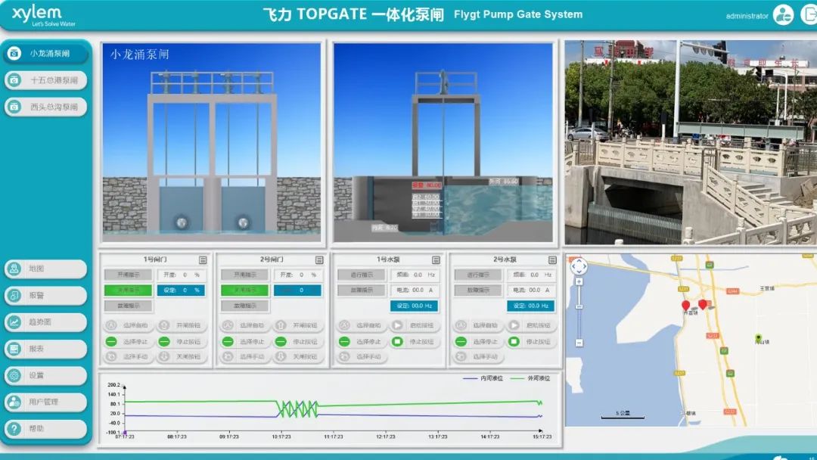Click the 故障指示 indicator of 2号闸门

click(245, 306)
